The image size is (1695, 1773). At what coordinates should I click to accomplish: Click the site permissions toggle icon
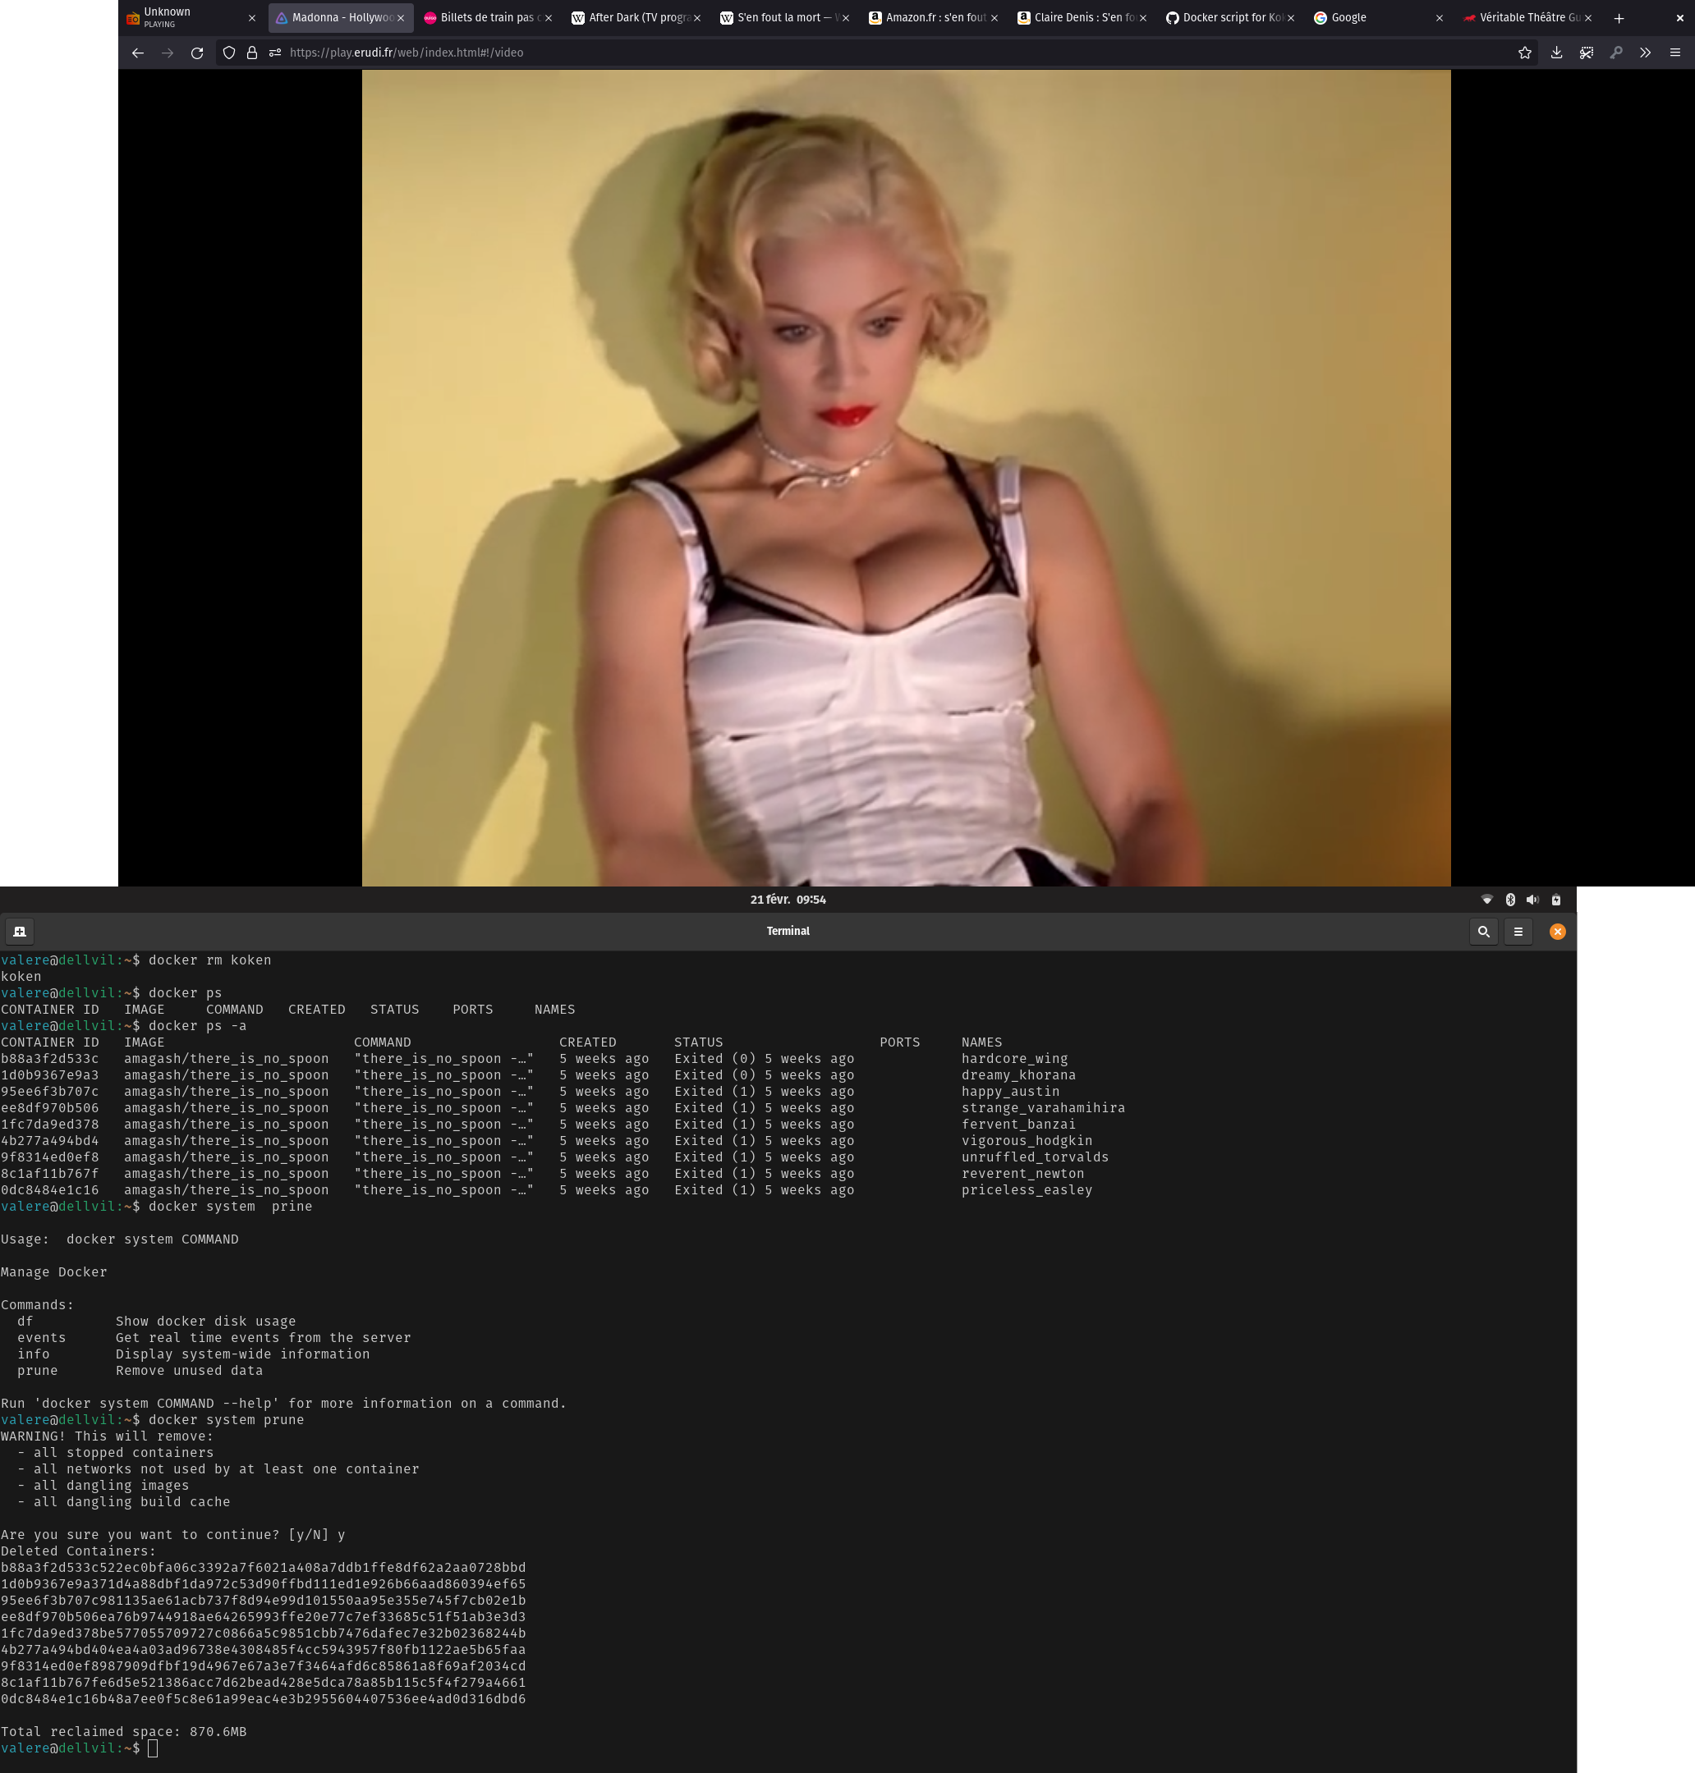[274, 53]
